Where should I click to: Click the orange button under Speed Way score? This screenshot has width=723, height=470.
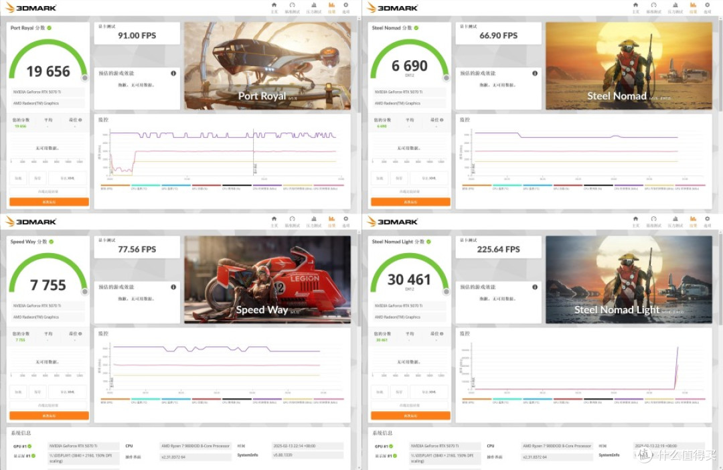[50, 416]
